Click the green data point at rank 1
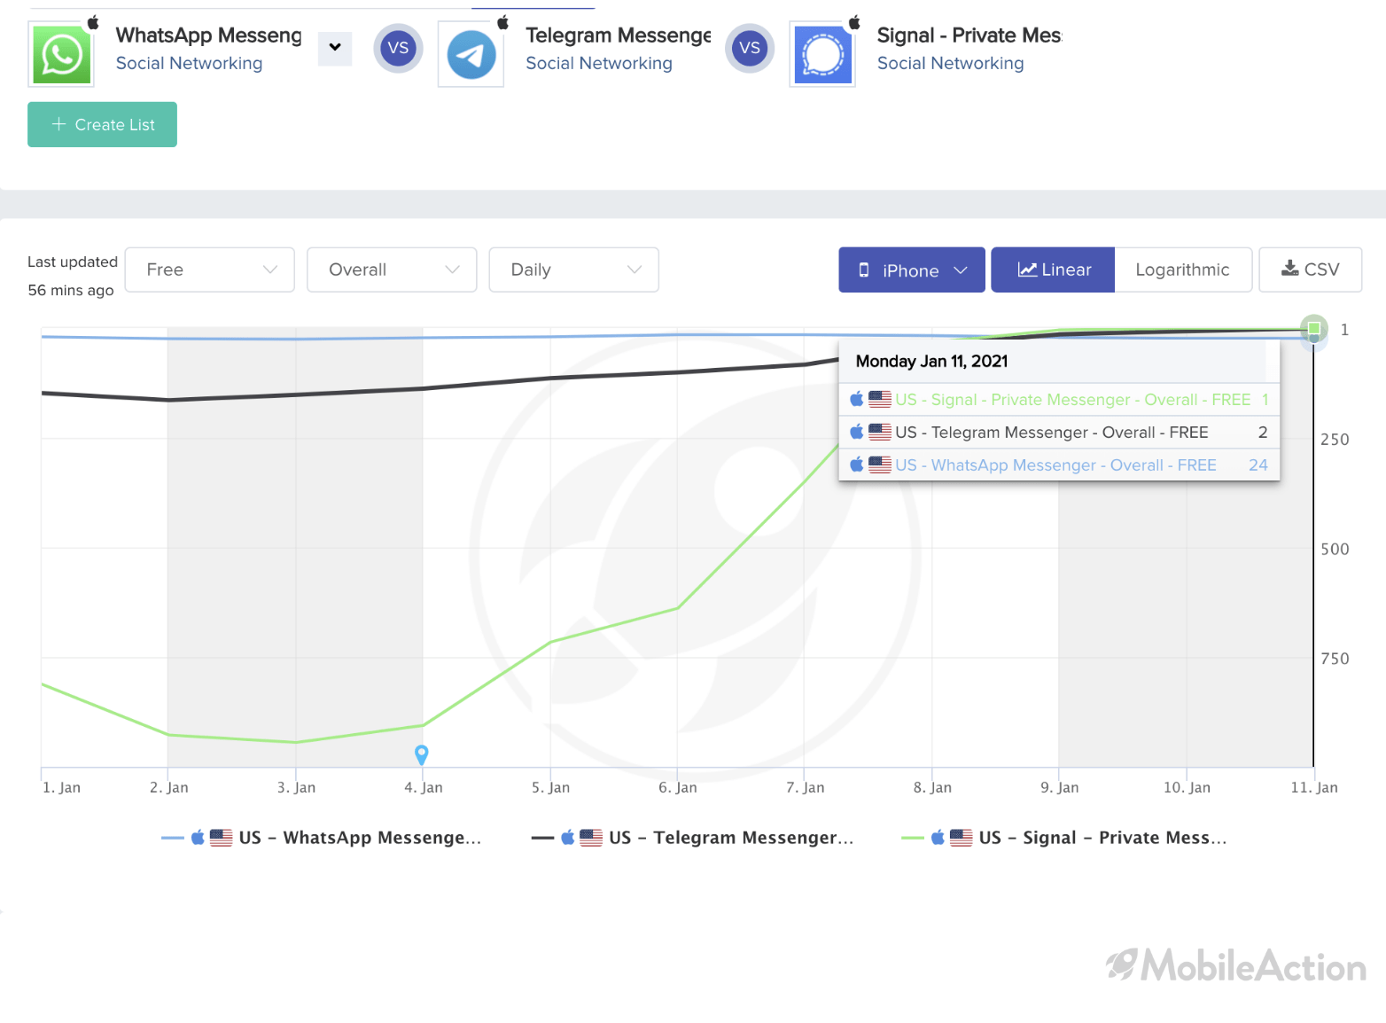This screenshot has width=1386, height=1023. (x=1314, y=329)
